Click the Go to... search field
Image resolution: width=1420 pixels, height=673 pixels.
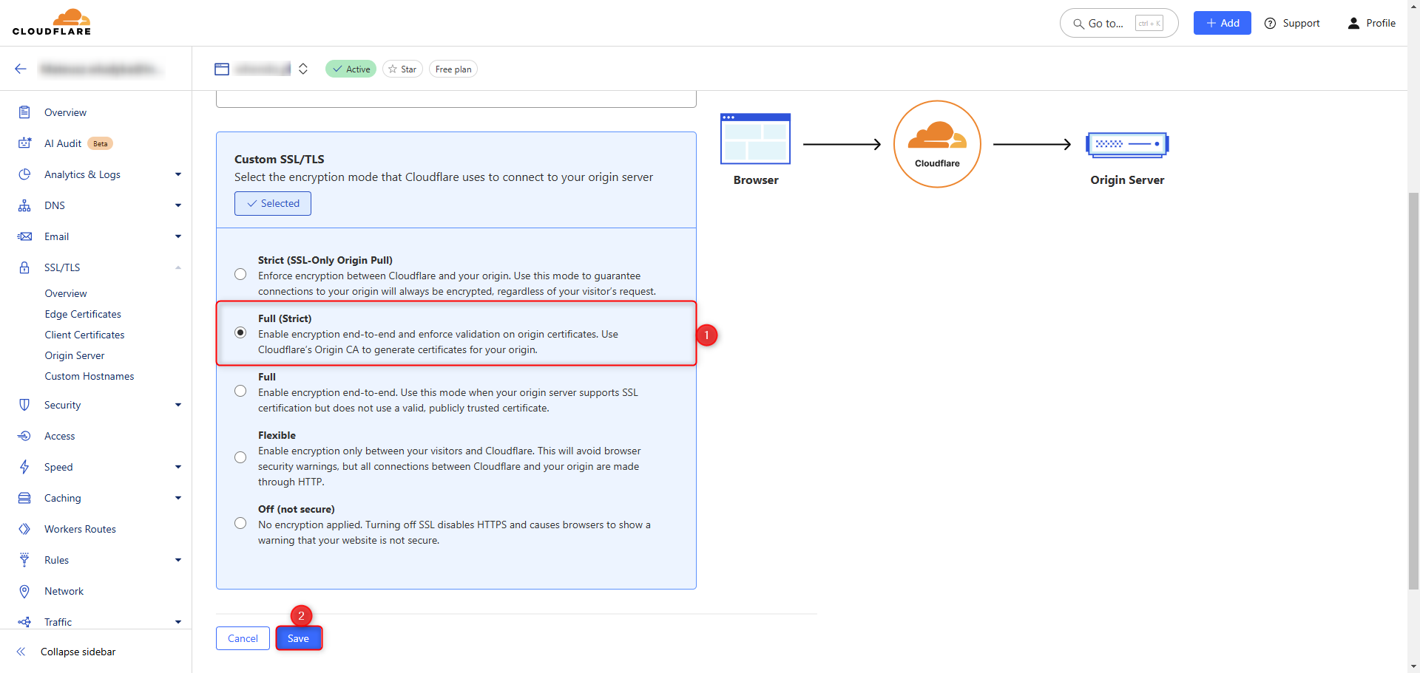point(1119,23)
